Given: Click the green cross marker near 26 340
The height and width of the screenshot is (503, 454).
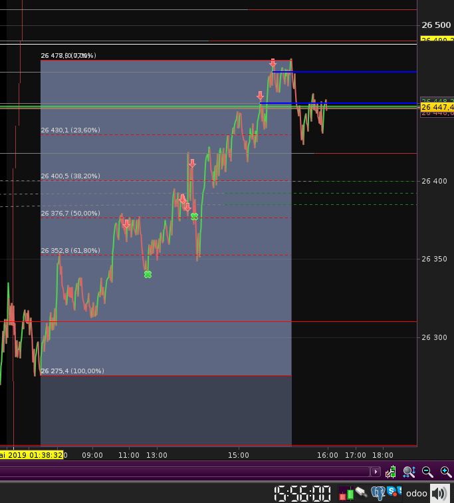Looking at the screenshot, I should [x=148, y=274].
